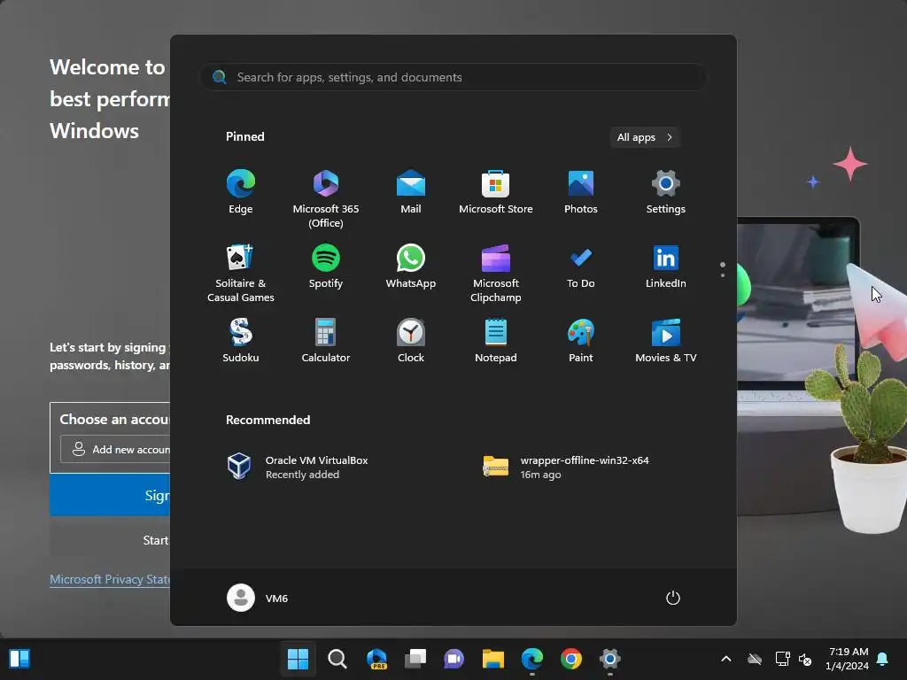907x680 pixels.
Task: Launch WhatsApp
Action: [411, 267]
